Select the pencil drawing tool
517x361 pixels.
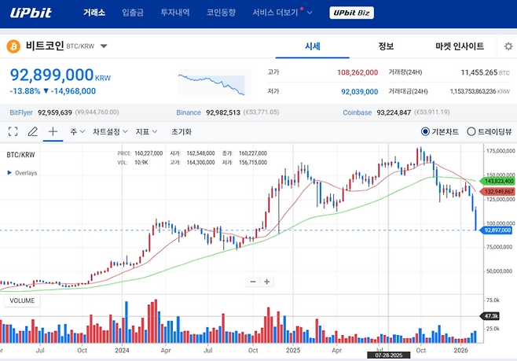click(x=33, y=131)
